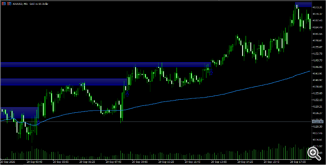Select the small blue zone at top right
Screen dimensions: 326x165
[303, 5]
